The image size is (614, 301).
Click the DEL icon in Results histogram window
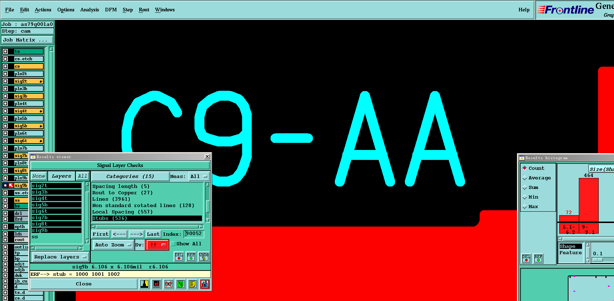526,258
